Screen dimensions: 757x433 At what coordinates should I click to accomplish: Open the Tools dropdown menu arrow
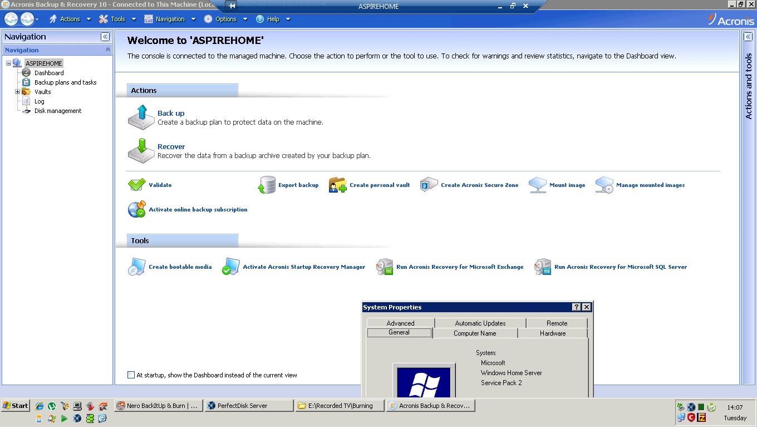point(133,18)
